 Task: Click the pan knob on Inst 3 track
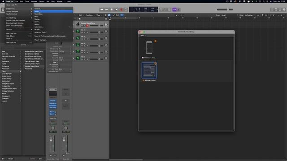pos(106,38)
